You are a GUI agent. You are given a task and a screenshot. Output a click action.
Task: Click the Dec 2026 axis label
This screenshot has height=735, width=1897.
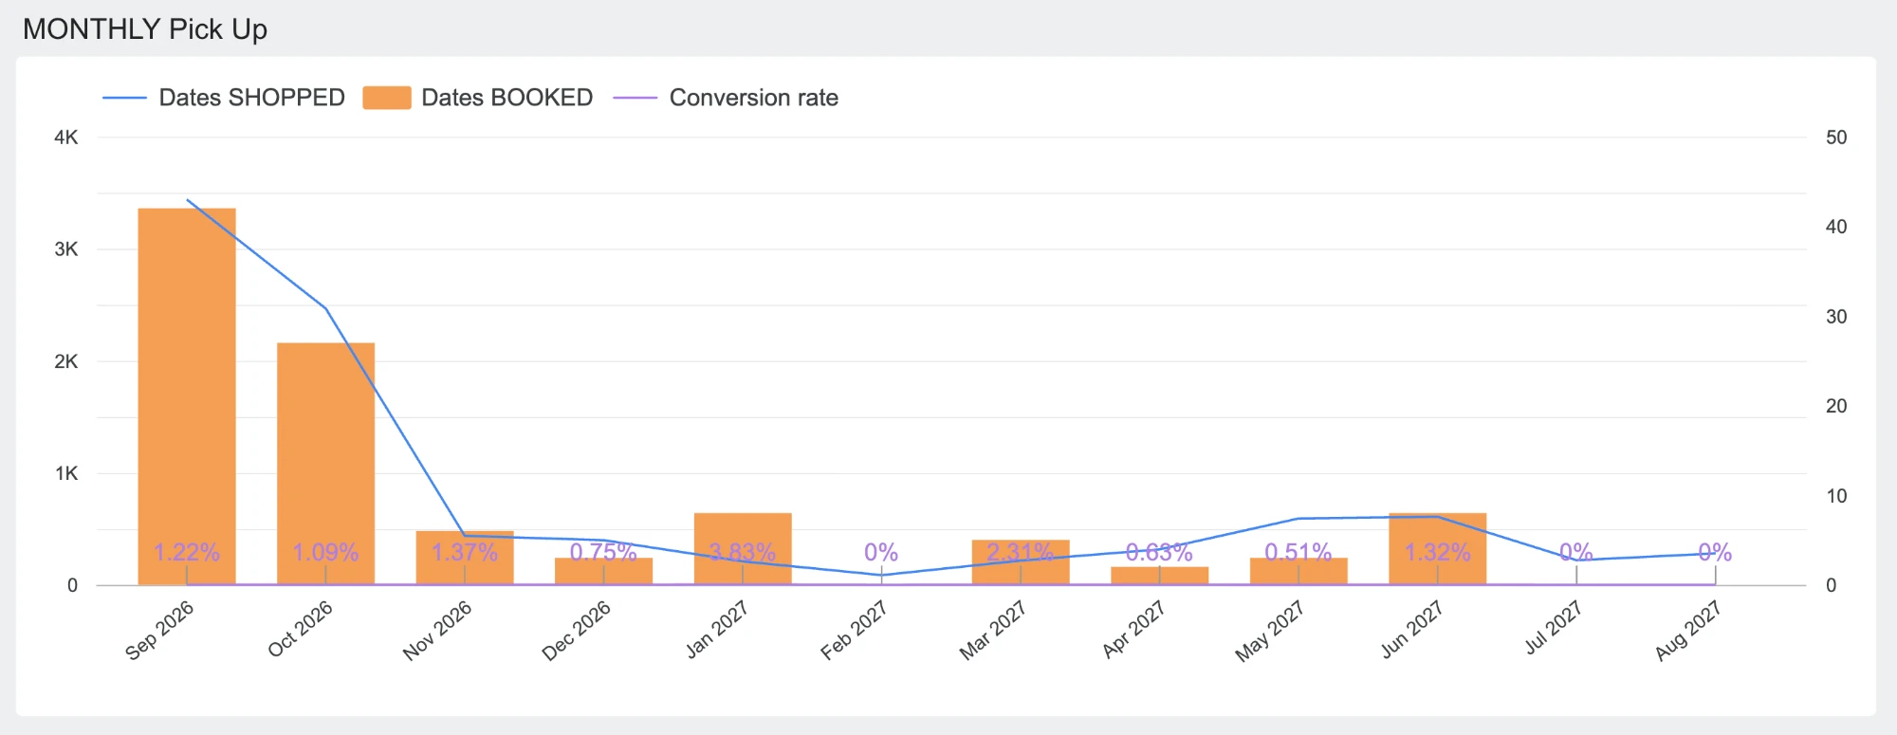pyautogui.click(x=576, y=631)
